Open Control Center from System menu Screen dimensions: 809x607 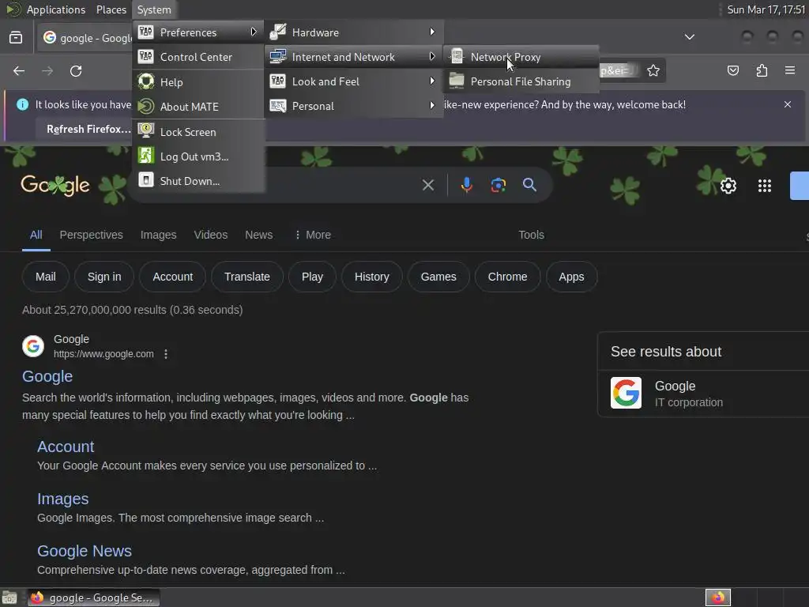tap(198, 57)
